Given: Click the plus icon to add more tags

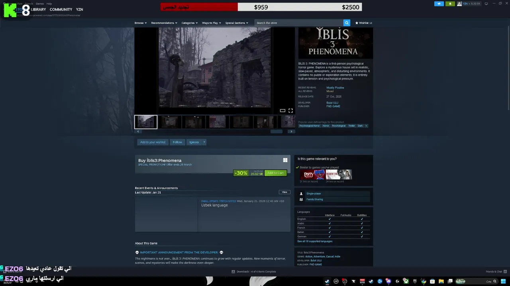Looking at the screenshot, I should point(366,126).
